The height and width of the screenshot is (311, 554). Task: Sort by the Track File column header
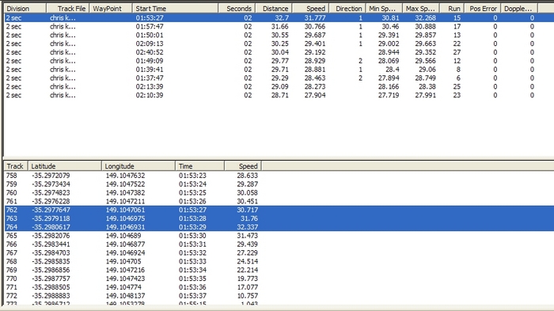tap(68, 9)
